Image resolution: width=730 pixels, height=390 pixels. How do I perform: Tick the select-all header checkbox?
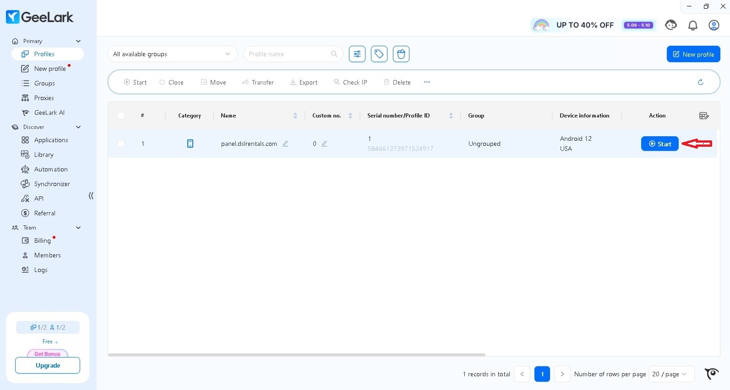point(121,116)
